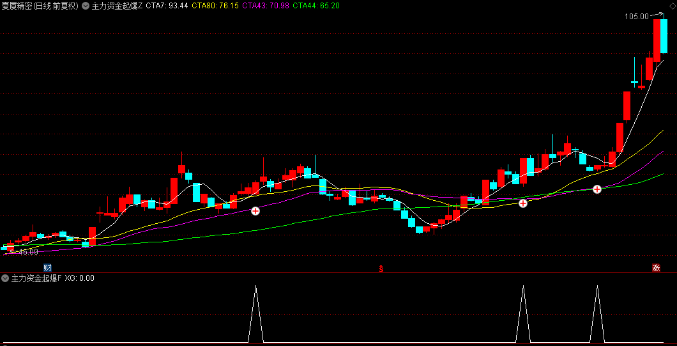The width and height of the screenshot is (677, 346).
Task: Click the 夏厦精密(日线.前复权) stock title
Action: (40, 6)
